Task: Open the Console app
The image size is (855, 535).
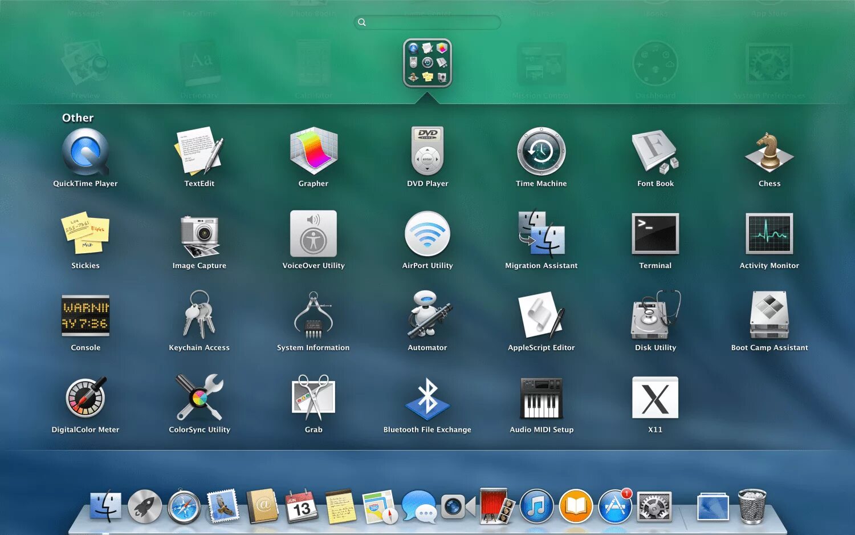Action: click(x=85, y=315)
